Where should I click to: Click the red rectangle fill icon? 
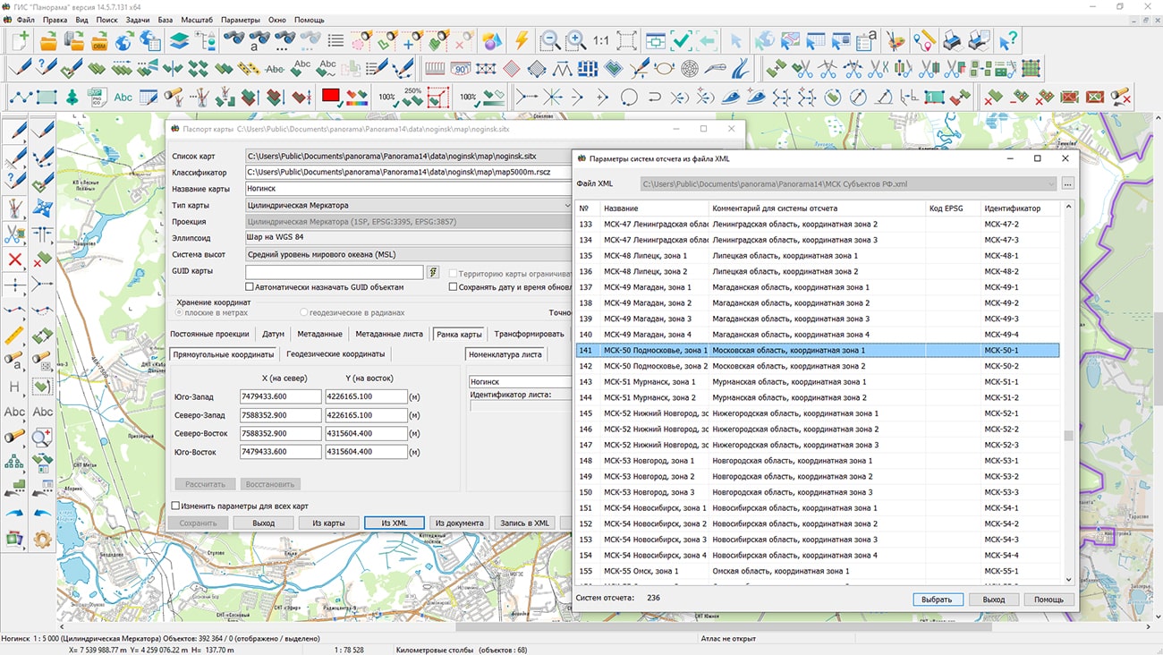331,97
